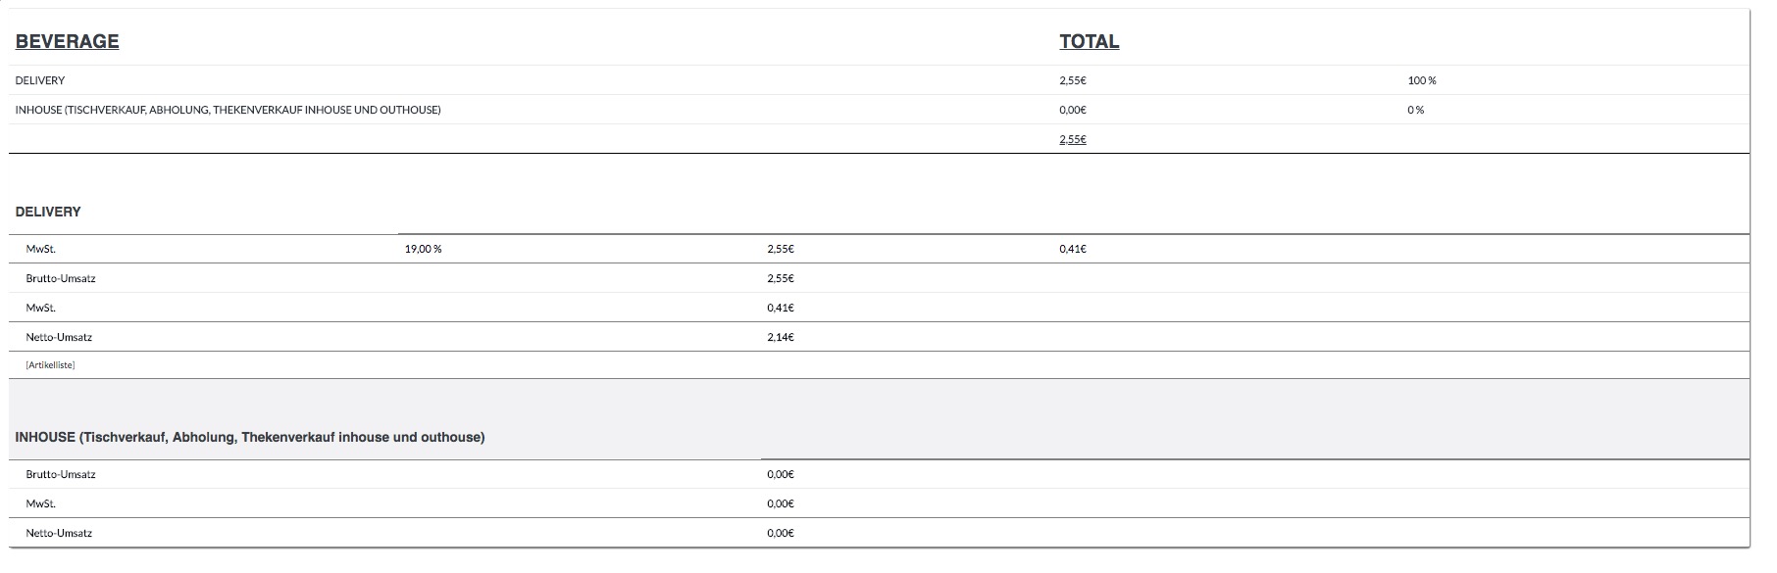Click the TOTAL column heading
Viewport: 1777px width, 573px height.
coord(1089,41)
